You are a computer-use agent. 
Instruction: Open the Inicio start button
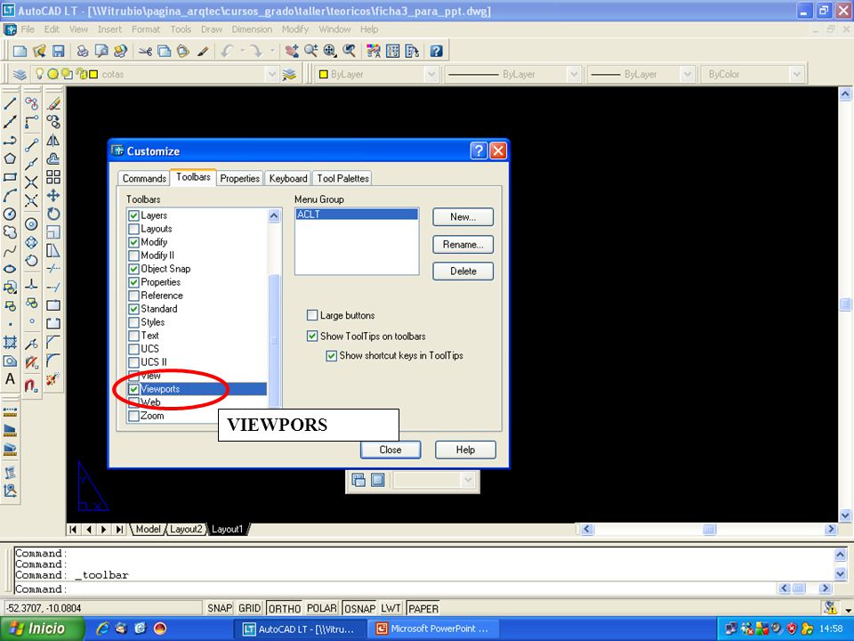(x=43, y=629)
